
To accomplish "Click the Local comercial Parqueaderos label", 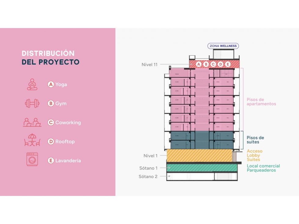I will coord(263,168).
